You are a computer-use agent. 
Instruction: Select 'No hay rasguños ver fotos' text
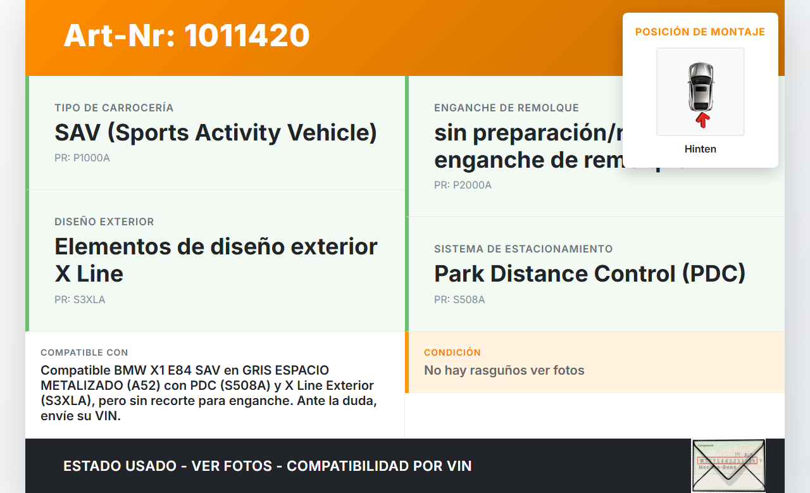[x=504, y=370]
